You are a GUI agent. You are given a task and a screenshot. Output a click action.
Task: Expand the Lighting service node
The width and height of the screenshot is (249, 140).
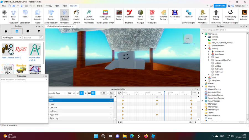[x=202, y=86]
